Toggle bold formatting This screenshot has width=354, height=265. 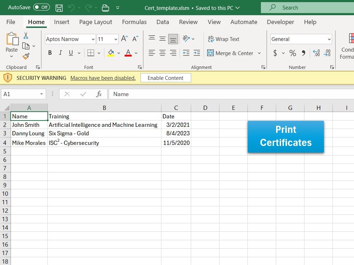tap(50, 53)
